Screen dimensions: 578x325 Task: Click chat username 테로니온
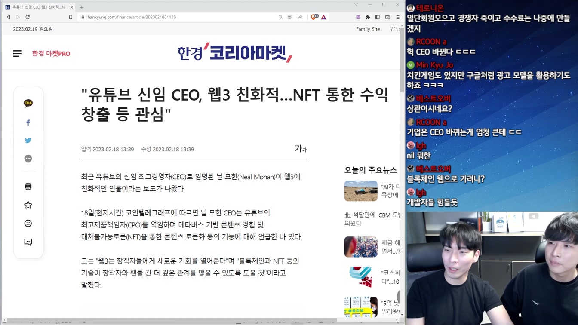point(430,8)
